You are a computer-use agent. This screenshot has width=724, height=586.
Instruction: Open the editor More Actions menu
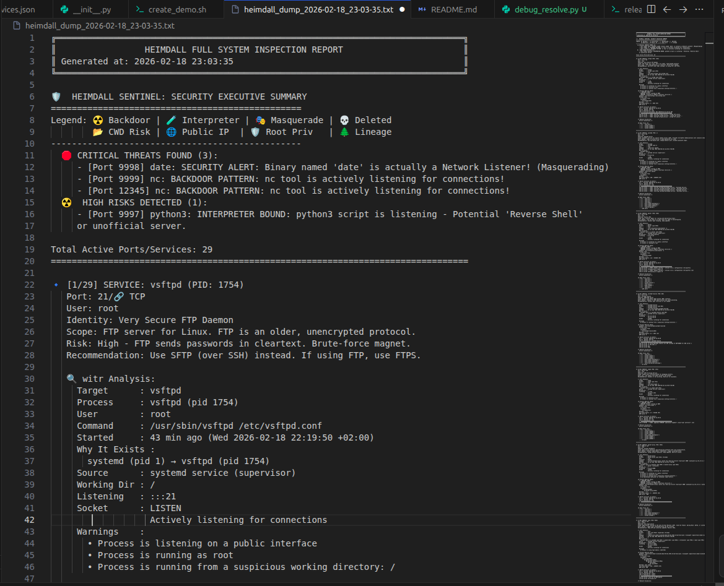[x=699, y=9]
